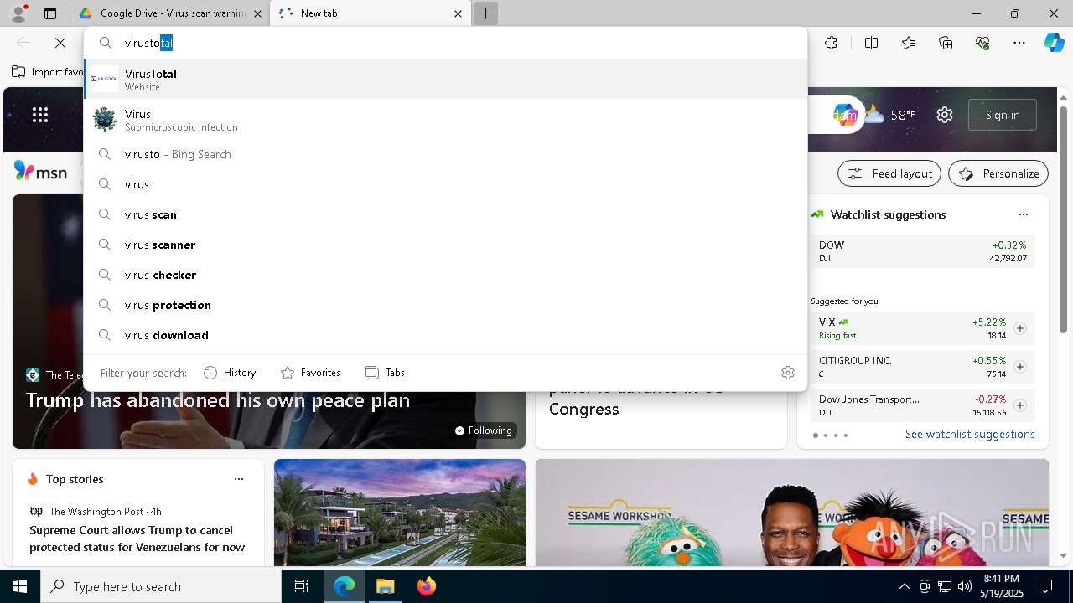Image resolution: width=1073 pixels, height=603 pixels.
Task: Click the msn logo
Action: coord(40,172)
